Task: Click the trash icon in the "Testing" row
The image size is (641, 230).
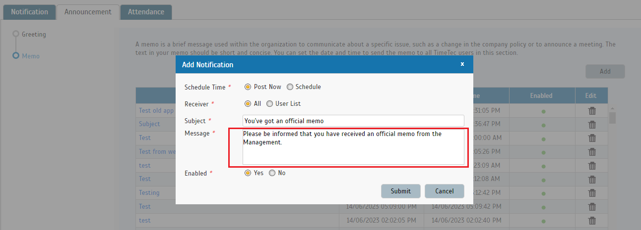Action: [591, 193]
